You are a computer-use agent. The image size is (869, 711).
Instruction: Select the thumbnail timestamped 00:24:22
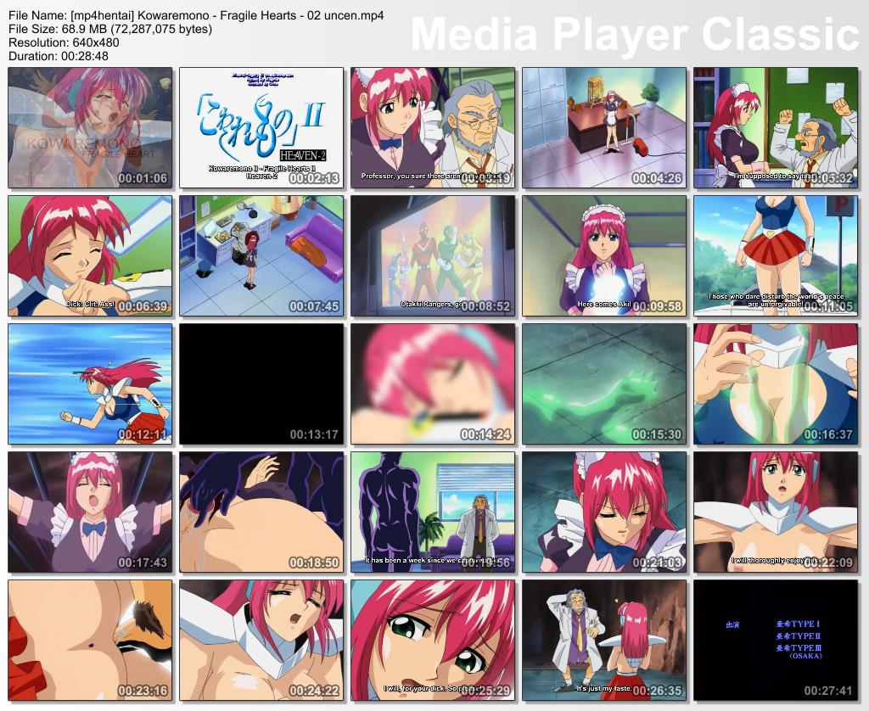261,640
